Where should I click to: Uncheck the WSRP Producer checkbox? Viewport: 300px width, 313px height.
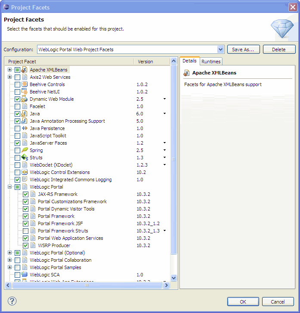pos(25,245)
